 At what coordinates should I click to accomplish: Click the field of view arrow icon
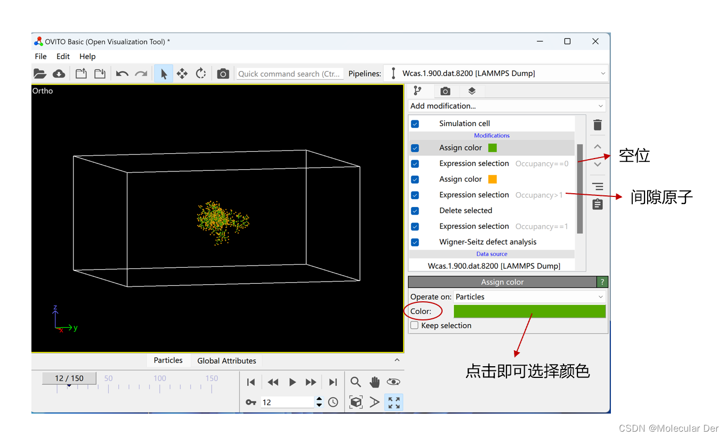tap(375, 402)
